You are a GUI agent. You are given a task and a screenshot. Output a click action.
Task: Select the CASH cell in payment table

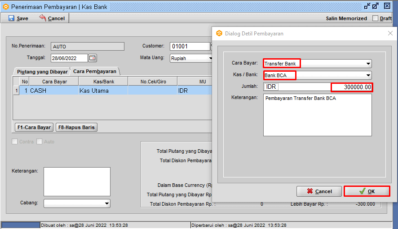54,91
